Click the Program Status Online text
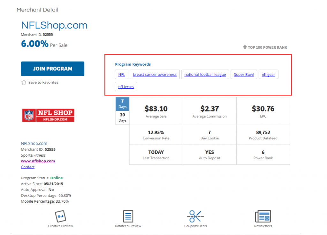 [x=42, y=178]
